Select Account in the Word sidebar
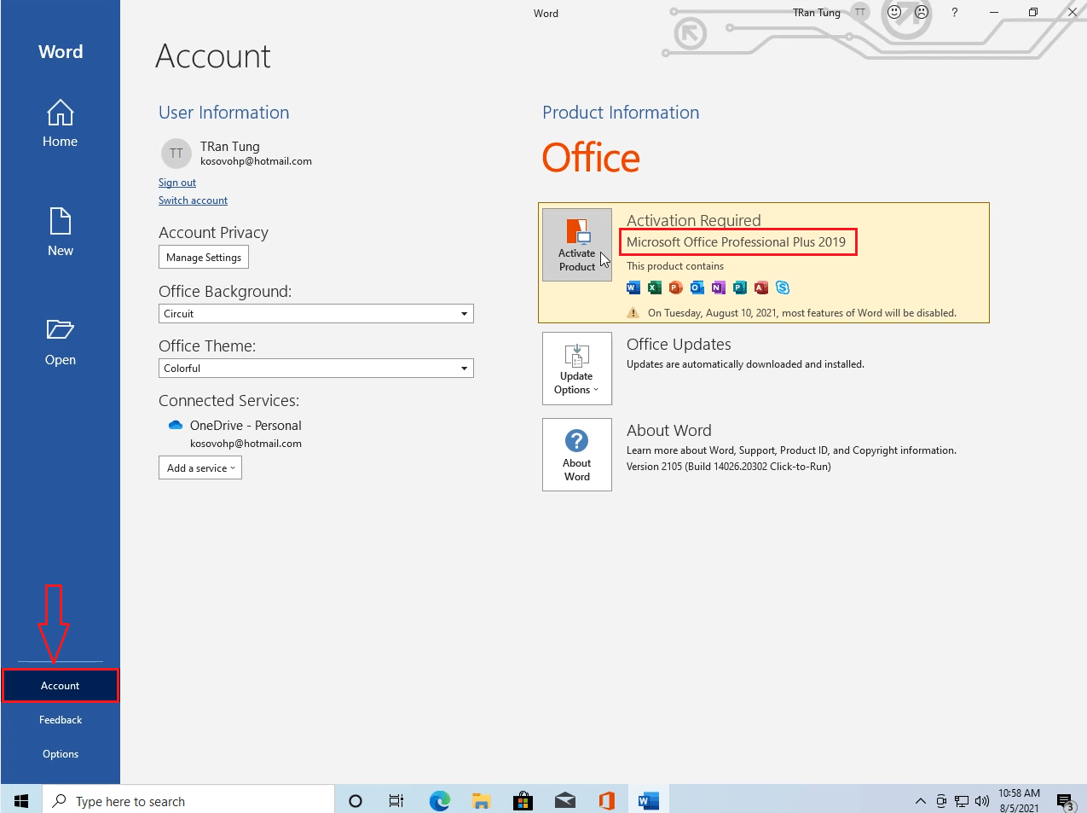Viewport: 1087px width, 813px height. [x=60, y=686]
